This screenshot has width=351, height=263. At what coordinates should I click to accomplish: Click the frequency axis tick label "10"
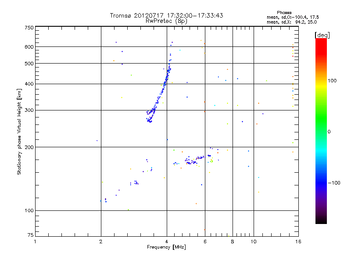pos(254,242)
